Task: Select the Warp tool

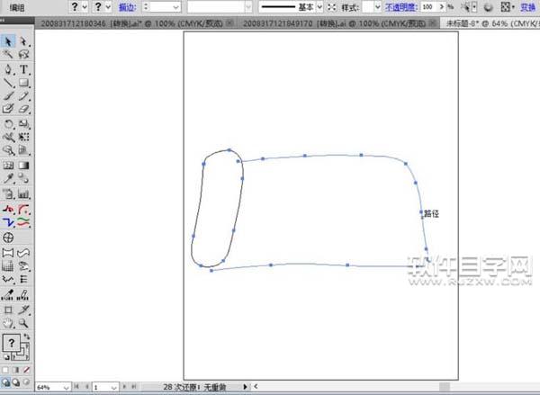Action: 8,137
